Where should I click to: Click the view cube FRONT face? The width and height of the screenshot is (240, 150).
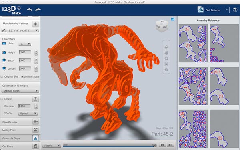click(158, 27)
